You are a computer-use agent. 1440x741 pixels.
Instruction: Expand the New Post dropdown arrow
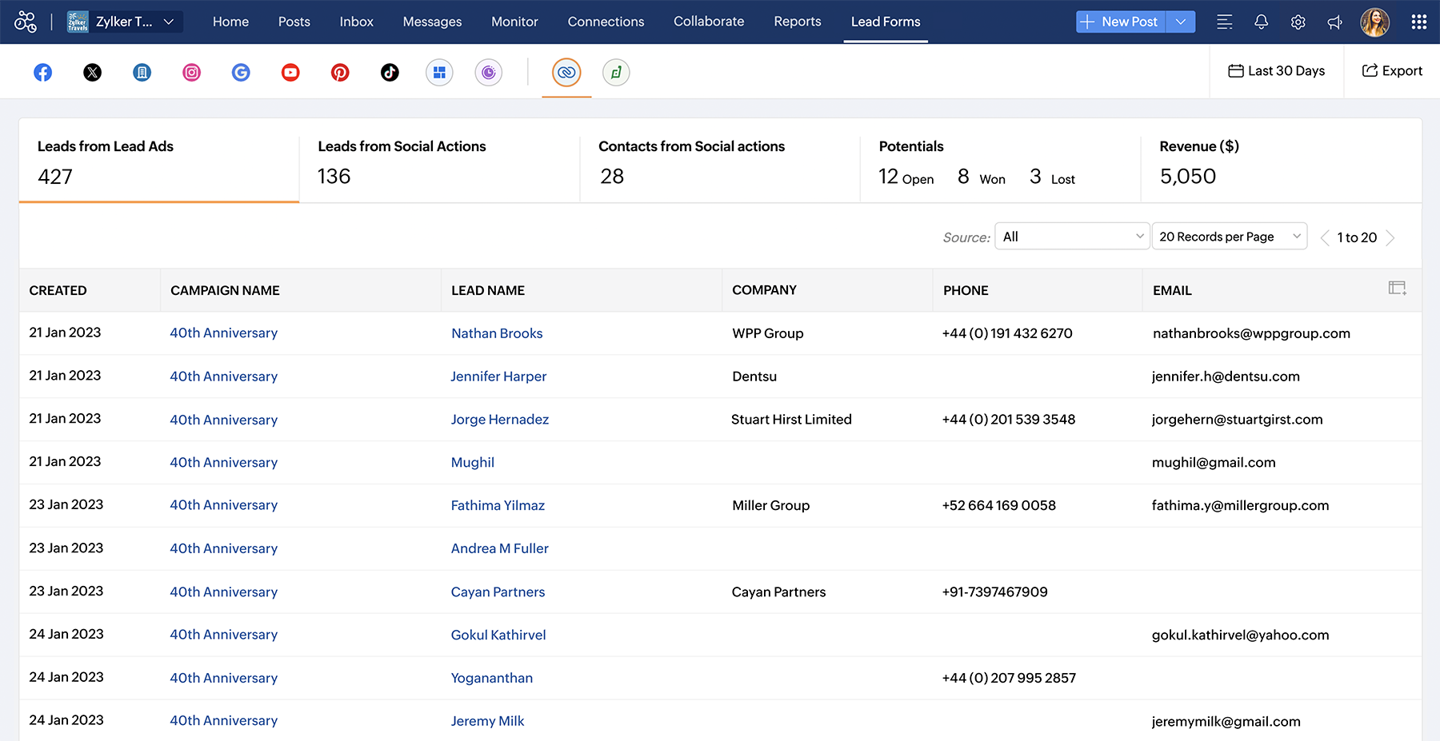(1181, 22)
